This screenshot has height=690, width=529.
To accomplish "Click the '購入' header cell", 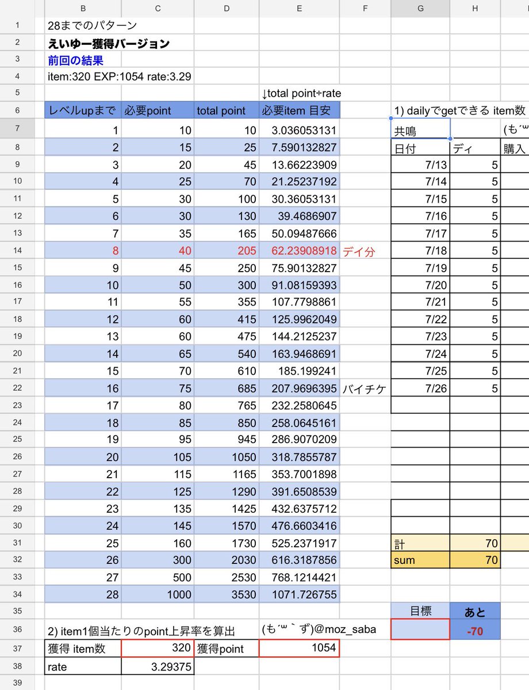I will pyautogui.click(x=515, y=147).
